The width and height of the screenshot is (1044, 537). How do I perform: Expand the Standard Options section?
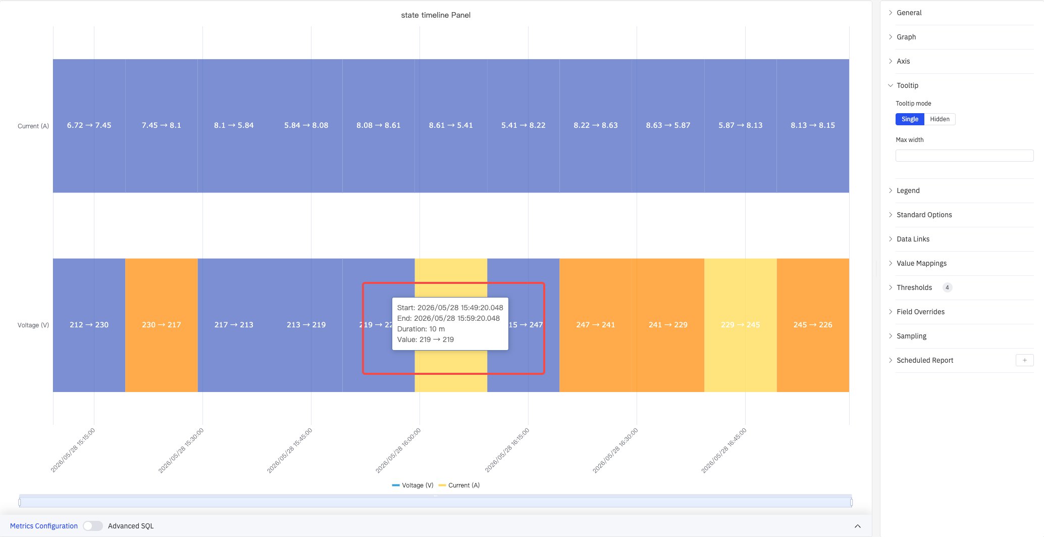(x=964, y=215)
